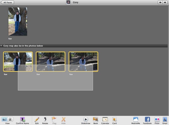Click Cory's face thumbnail in the title bar
This screenshot has height=125, width=169.
(68, 2)
